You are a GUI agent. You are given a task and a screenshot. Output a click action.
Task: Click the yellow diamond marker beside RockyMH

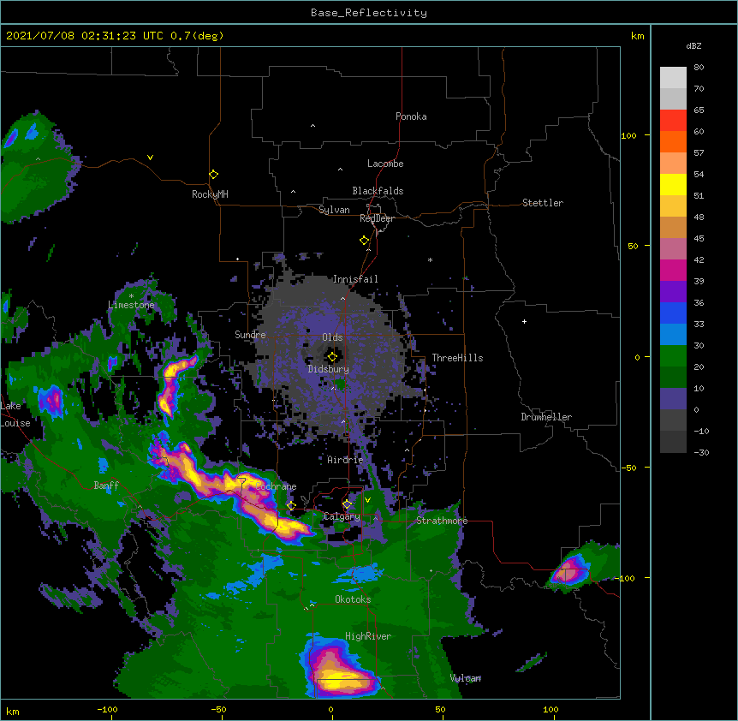pos(213,175)
